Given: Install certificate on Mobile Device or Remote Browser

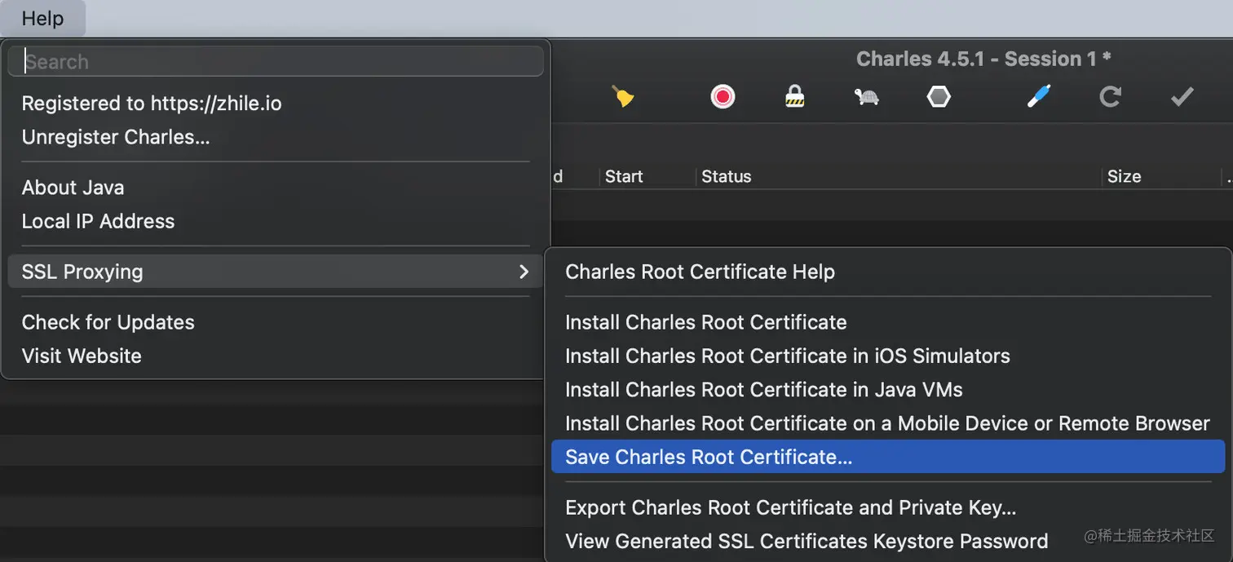Looking at the screenshot, I should point(888,423).
